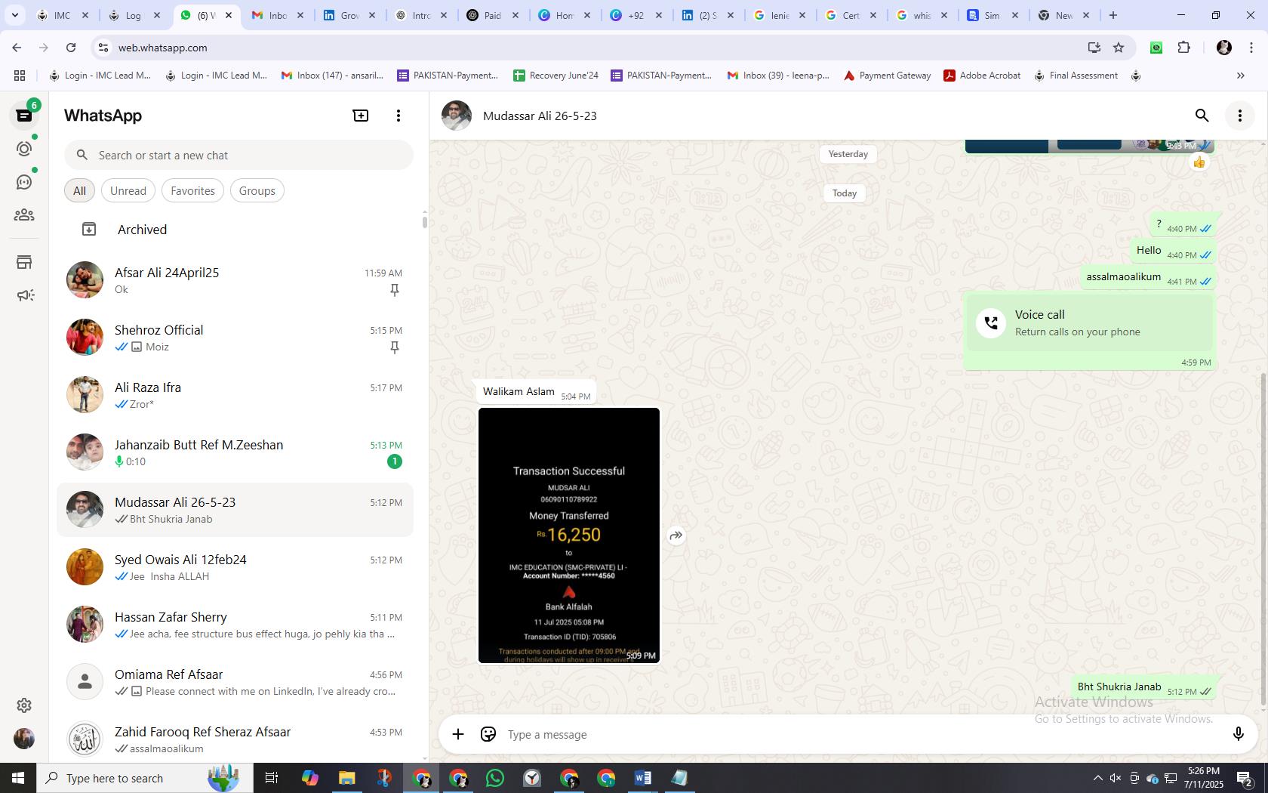Open the Hassan Zafar Sherry chat
The image size is (1268, 793).
(235, 625)
